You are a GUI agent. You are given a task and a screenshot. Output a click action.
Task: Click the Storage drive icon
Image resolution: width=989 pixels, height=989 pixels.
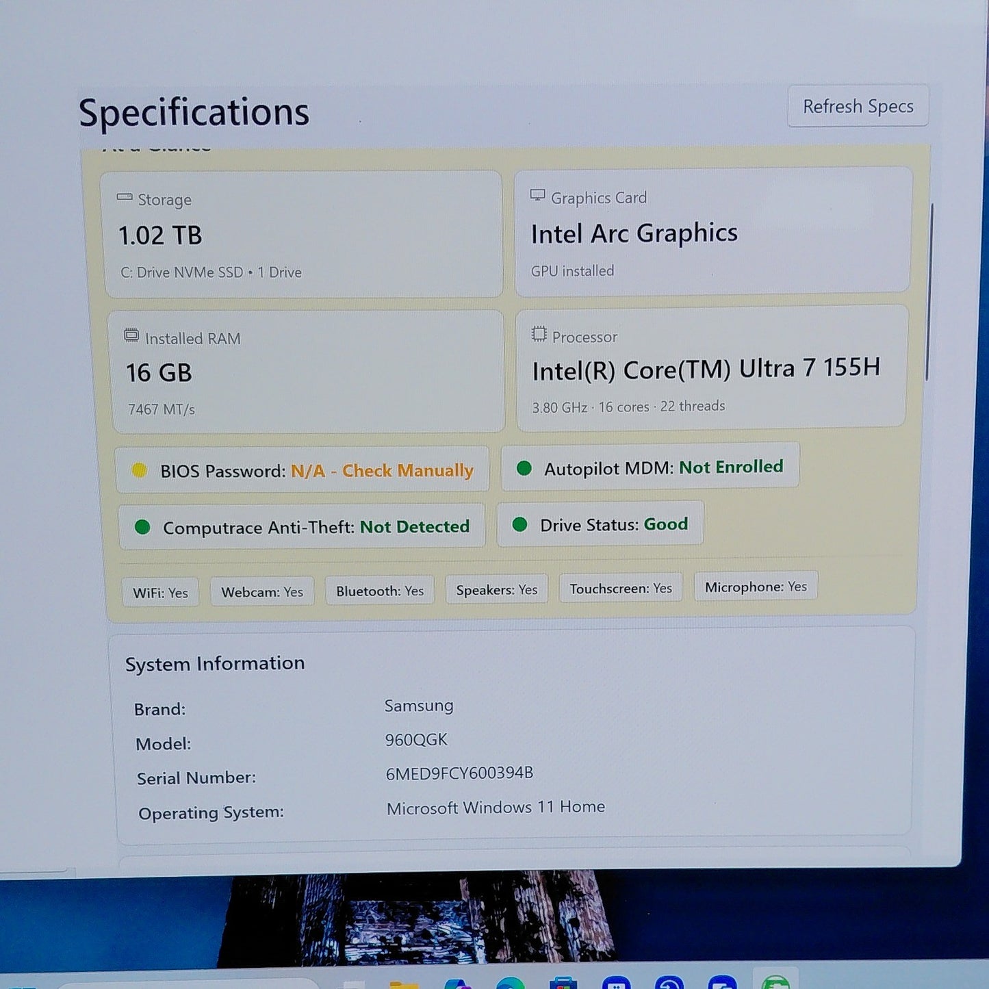pyautogui.click(x=125, y=197)
